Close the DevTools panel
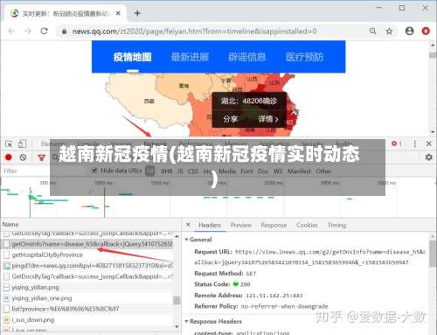437x335 pixels. pos(429,143)
